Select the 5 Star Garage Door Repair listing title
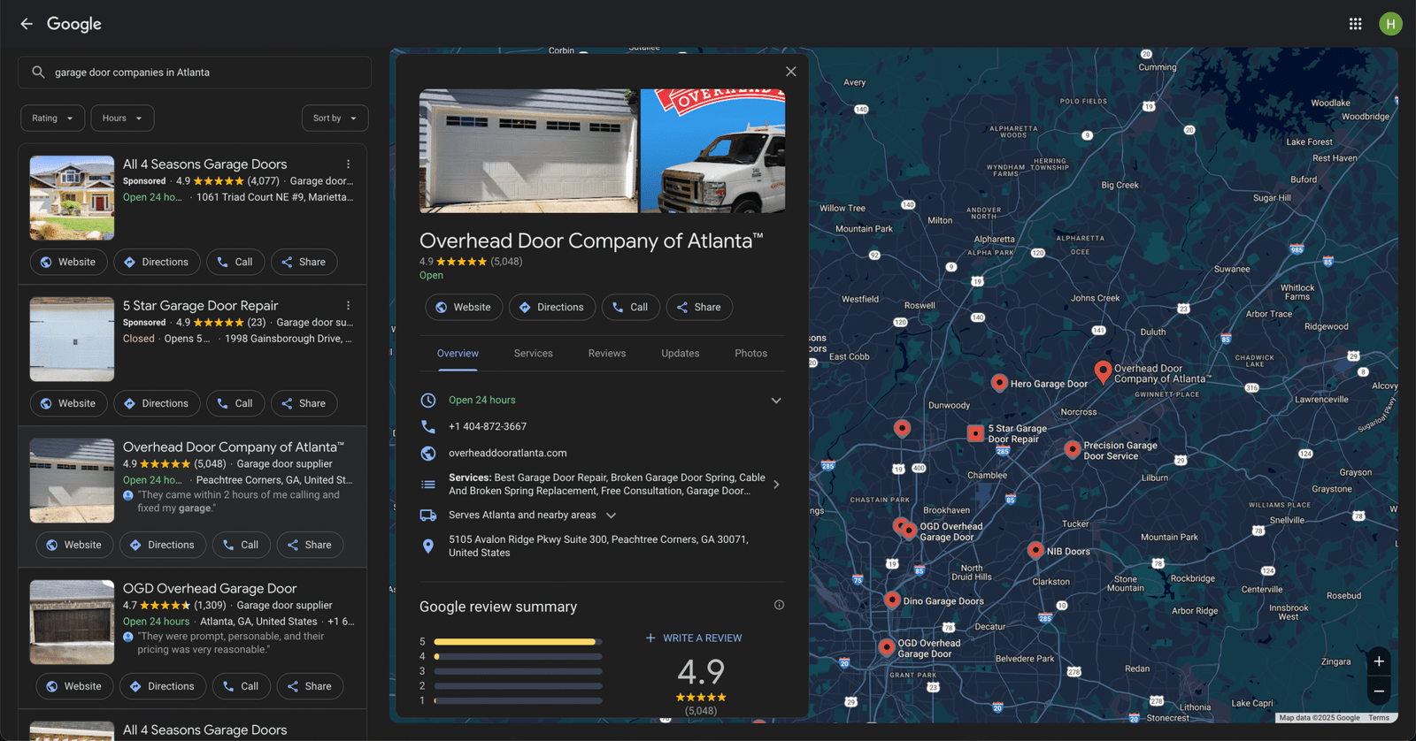Image resolution: width=1416 pixels, height=741 pixels. point(201,306)
